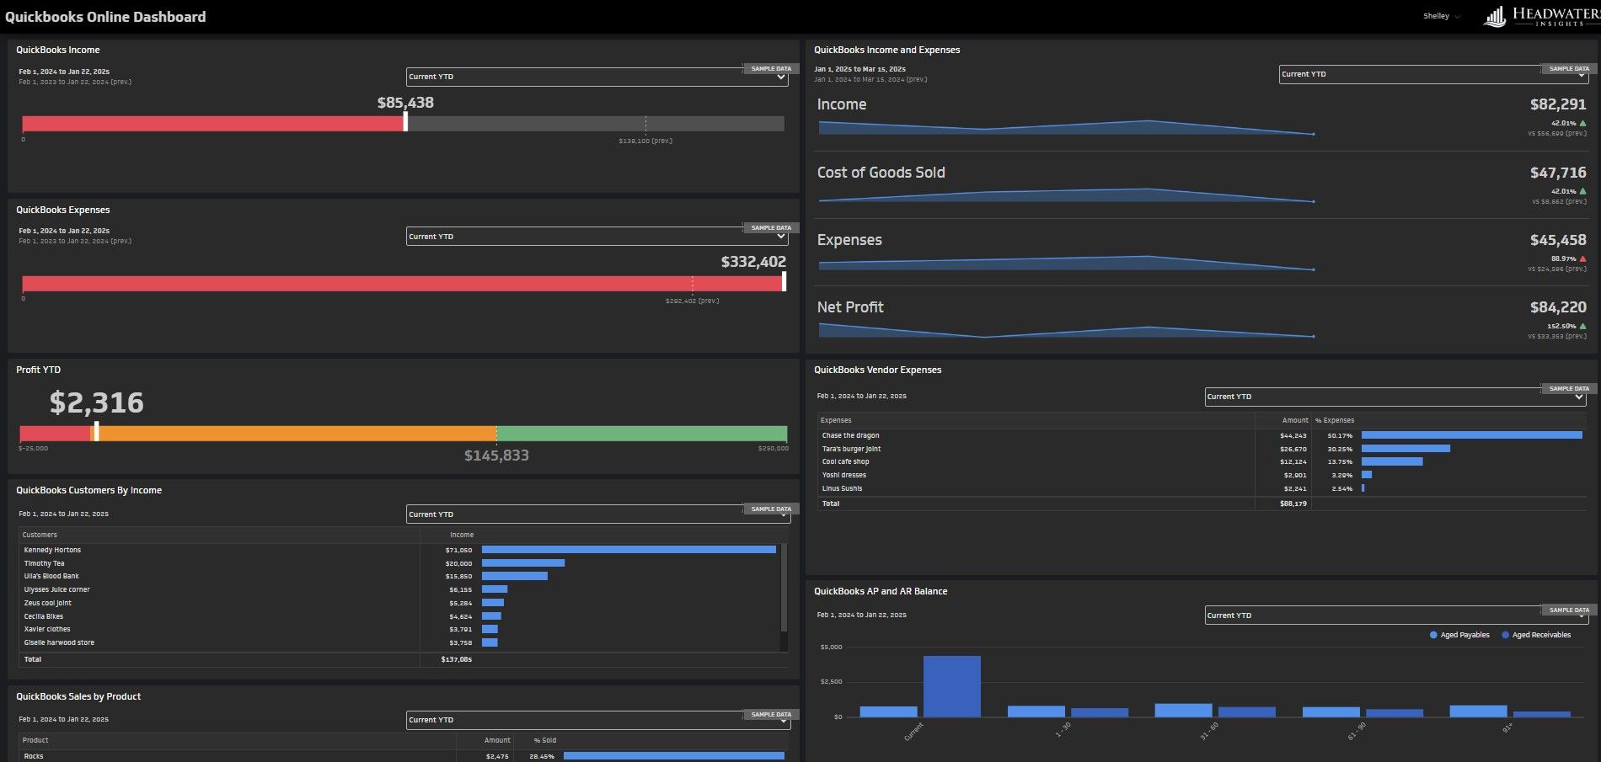Select Giselle harwood store customer row
The height and width of the screenshot is (762, 1601).
(x=399, y=642)
